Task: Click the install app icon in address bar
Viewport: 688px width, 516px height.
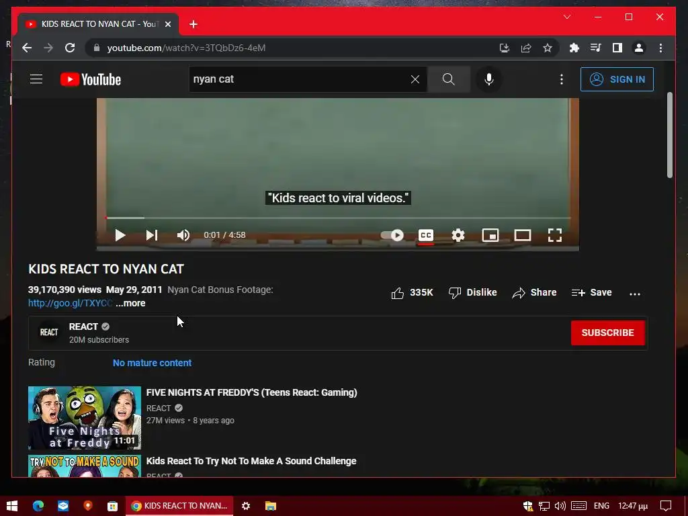Action: pos(505,48)
